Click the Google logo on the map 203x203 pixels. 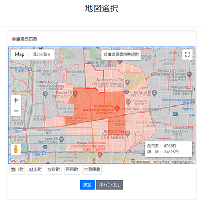17,160
